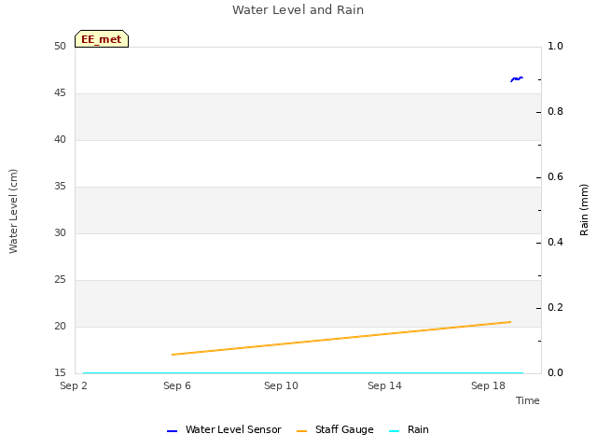Click the Sep 14 x-axis tick label

384,385
